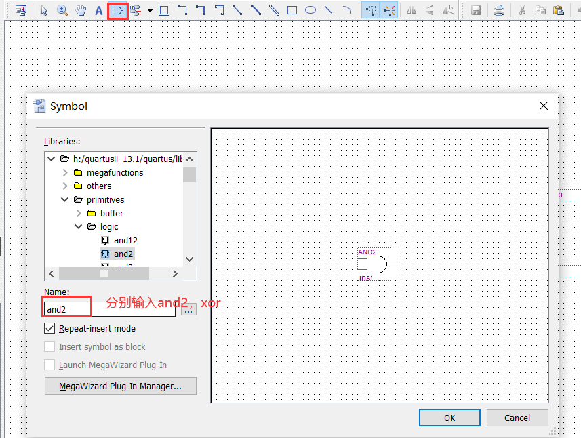Click Flip Vertical icon
Screen dimensions: 581x438
[430, 10]
